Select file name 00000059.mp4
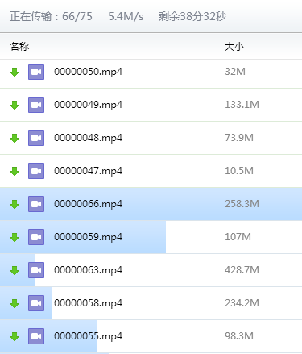 click(88, 237)
